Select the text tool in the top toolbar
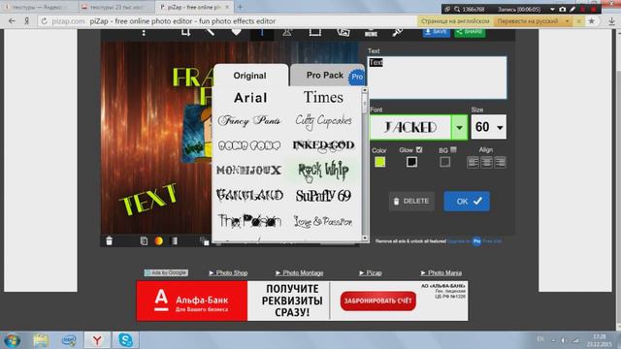This screenshot has width=621, height=349. coord(262,33)
